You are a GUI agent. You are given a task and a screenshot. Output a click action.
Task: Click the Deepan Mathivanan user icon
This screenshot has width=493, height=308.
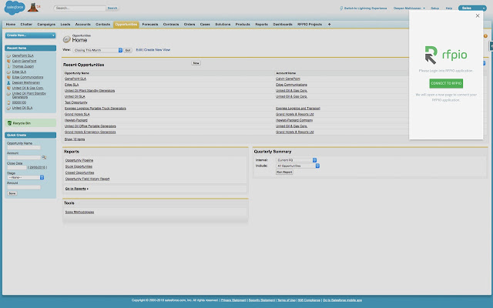pyautogui.click(x=8, y=82)
